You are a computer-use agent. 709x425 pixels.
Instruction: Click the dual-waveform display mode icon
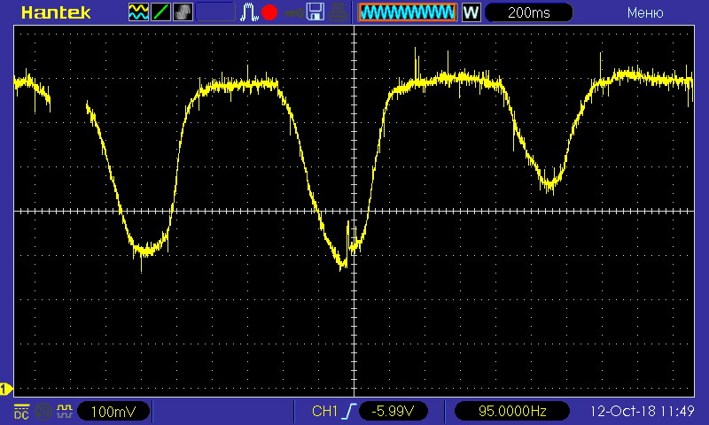138,12
